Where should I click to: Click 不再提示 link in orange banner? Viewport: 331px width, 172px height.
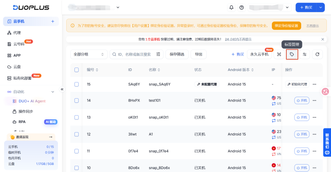tap(312, 26)
